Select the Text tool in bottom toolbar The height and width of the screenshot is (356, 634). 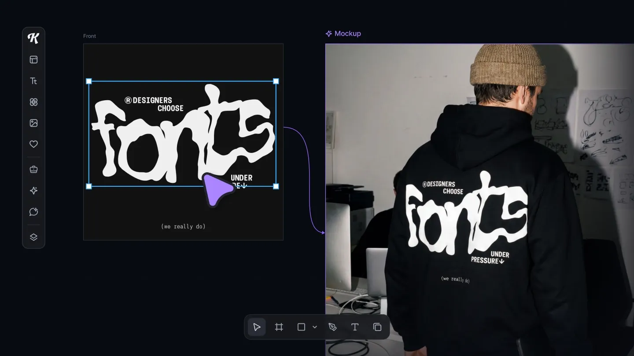[355, 327]
